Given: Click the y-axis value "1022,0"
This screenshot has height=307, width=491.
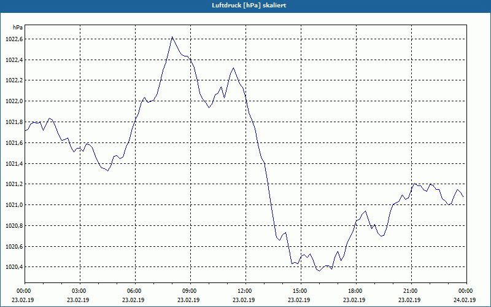Looking at the screenshot, I should tap(14, 101).
